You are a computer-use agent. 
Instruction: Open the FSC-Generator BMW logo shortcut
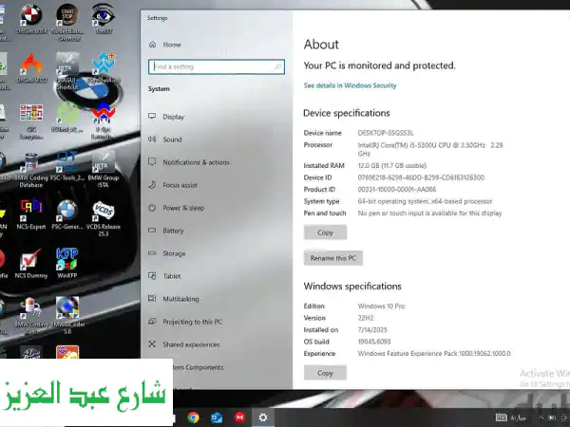tap(67, 214)
